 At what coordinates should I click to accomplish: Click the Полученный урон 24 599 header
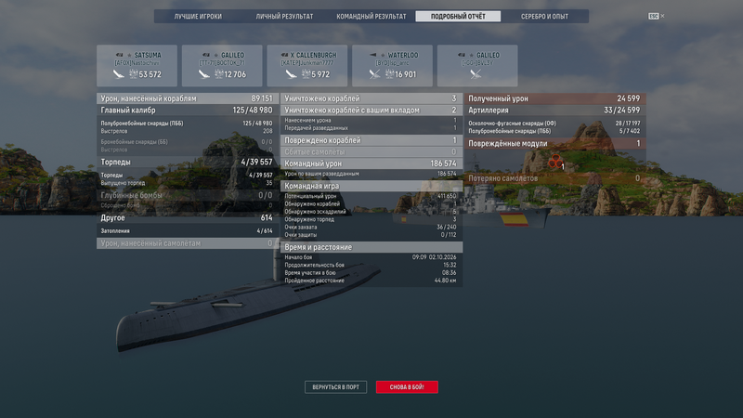pos(554,98)
